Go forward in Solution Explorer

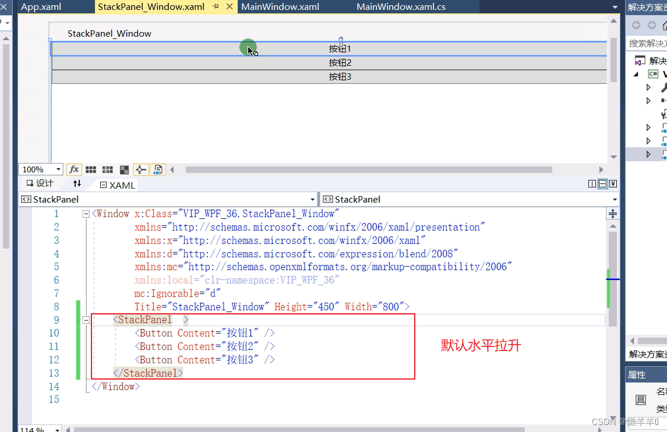pyautogui.click(x=652, y=25)
